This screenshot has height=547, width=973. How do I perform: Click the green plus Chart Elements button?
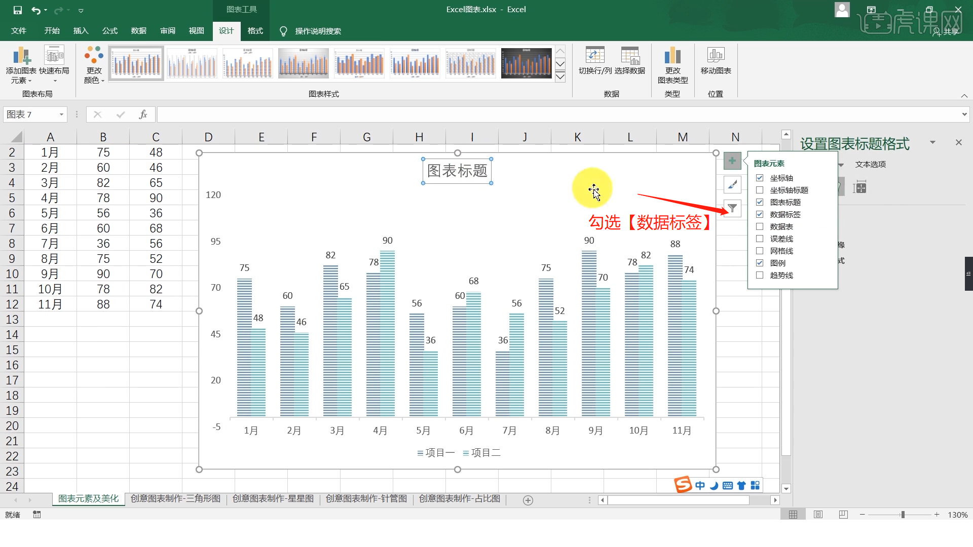point(732,161)
